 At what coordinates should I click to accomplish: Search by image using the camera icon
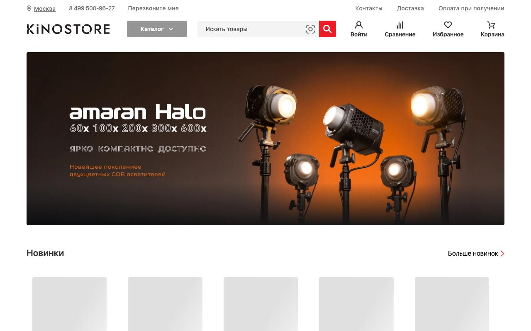point(310,29)
